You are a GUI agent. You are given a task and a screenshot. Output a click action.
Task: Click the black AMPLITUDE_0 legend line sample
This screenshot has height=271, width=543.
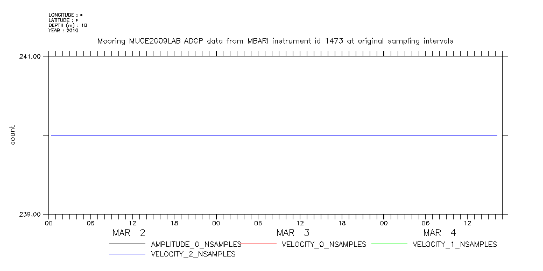click(127, 244)
